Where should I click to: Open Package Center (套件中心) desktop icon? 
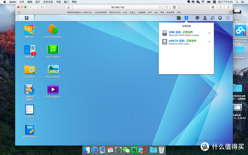pyautogui.click(x=30, y=30)
